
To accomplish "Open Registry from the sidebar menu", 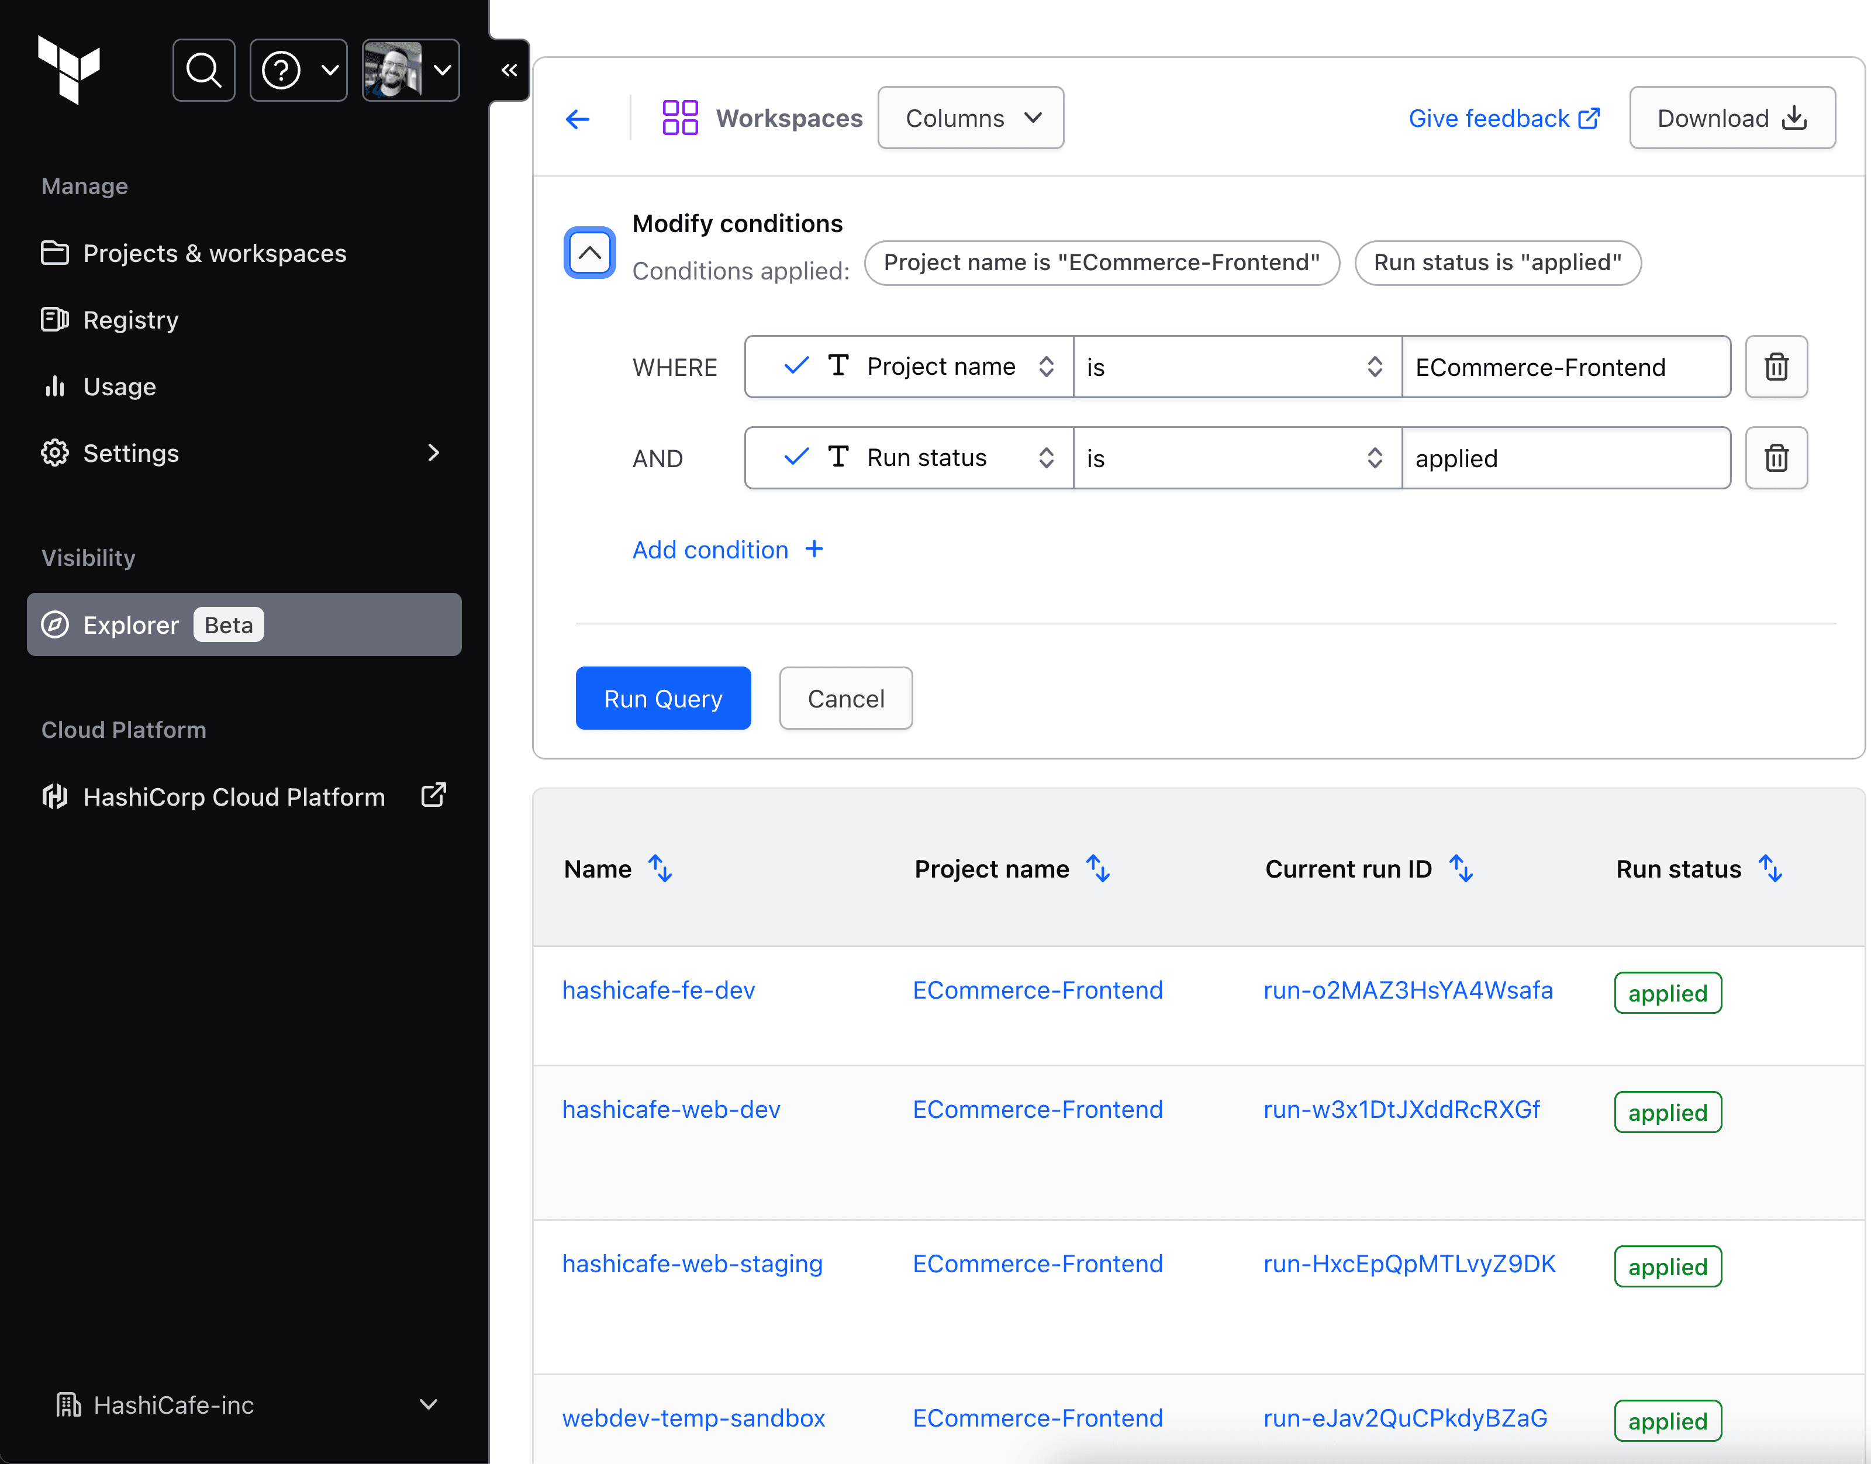I will [x=130, y=319].
